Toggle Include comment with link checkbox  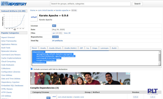[32, 69]
